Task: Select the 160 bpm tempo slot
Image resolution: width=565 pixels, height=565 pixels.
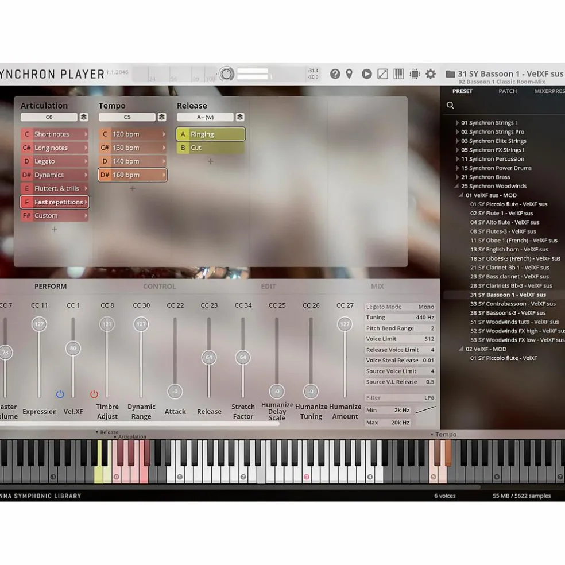Action: click(x=133, y=175)
